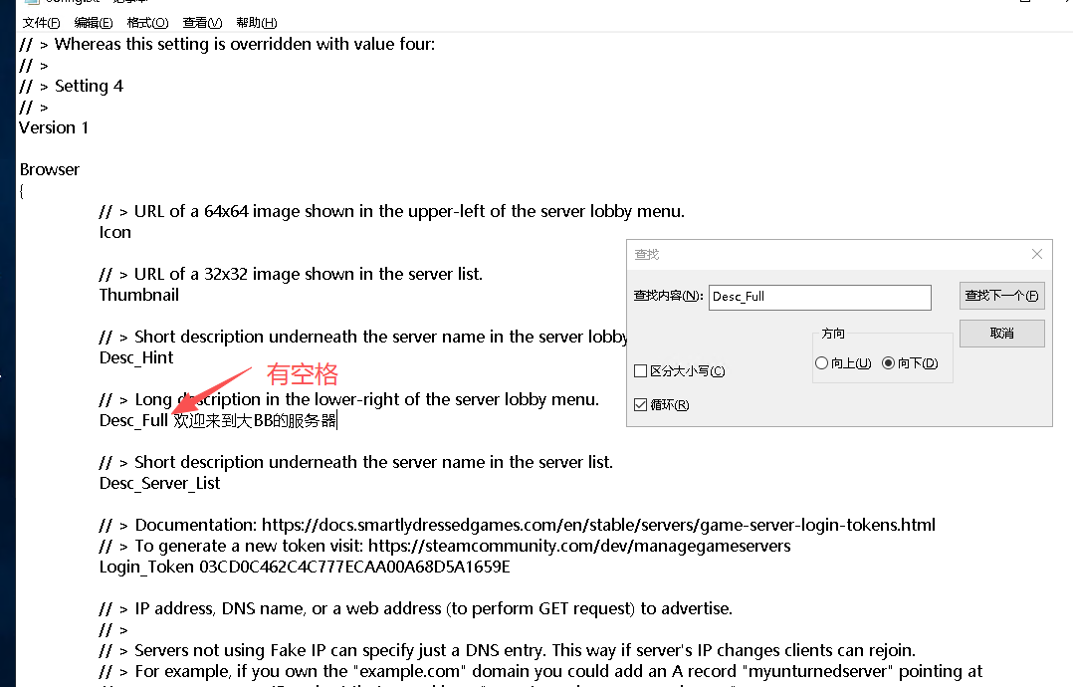Image resolution: width=1073 pixels, height=687 pixels.
Task: Click the 查找内容 search text field
Action: [x=819, y=297]
